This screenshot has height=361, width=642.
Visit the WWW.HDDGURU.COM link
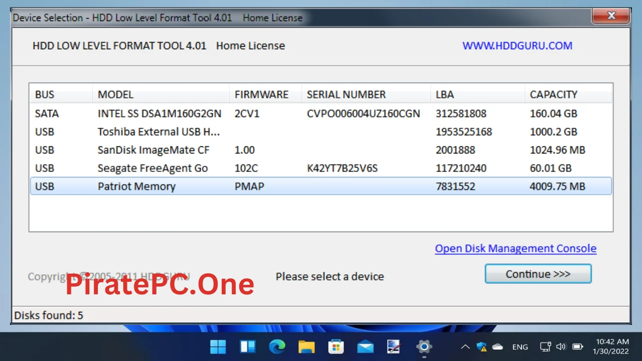pos(517,46)
